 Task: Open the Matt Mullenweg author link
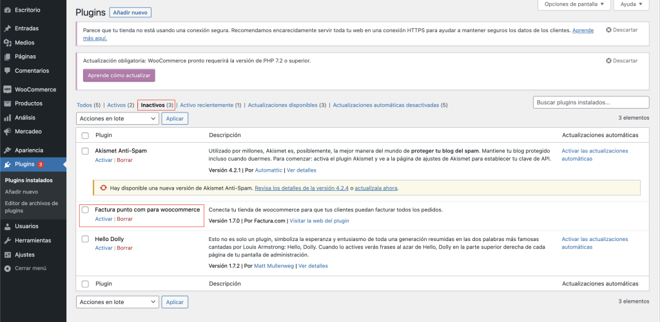click(274, 266)
